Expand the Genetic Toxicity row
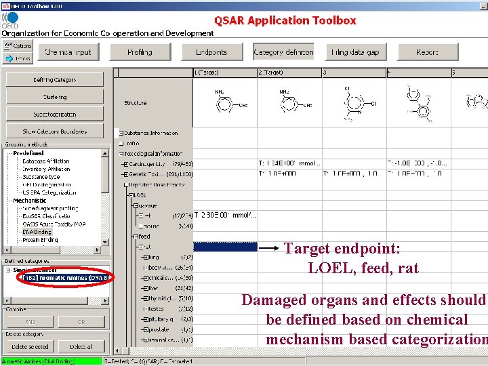Viewport: 488px width, 366px height. (125, 174)
